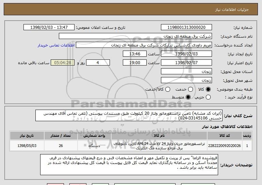Click the دستگاه unit cell
This screenshot has height=185, width=262.
94,146
